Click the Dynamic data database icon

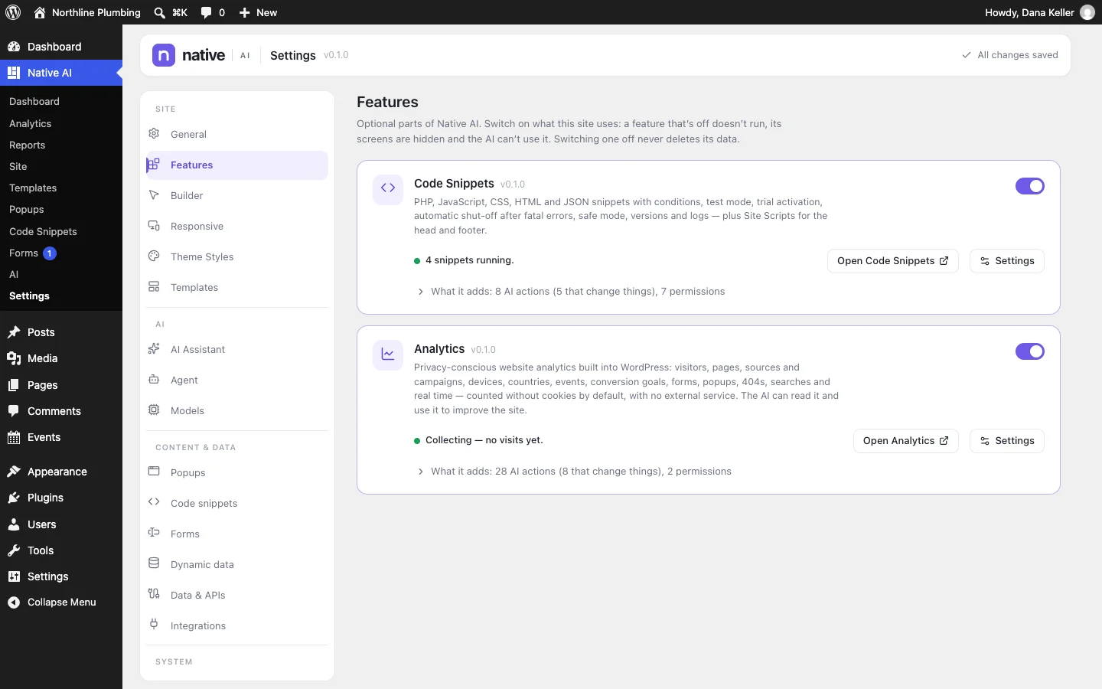154,564
